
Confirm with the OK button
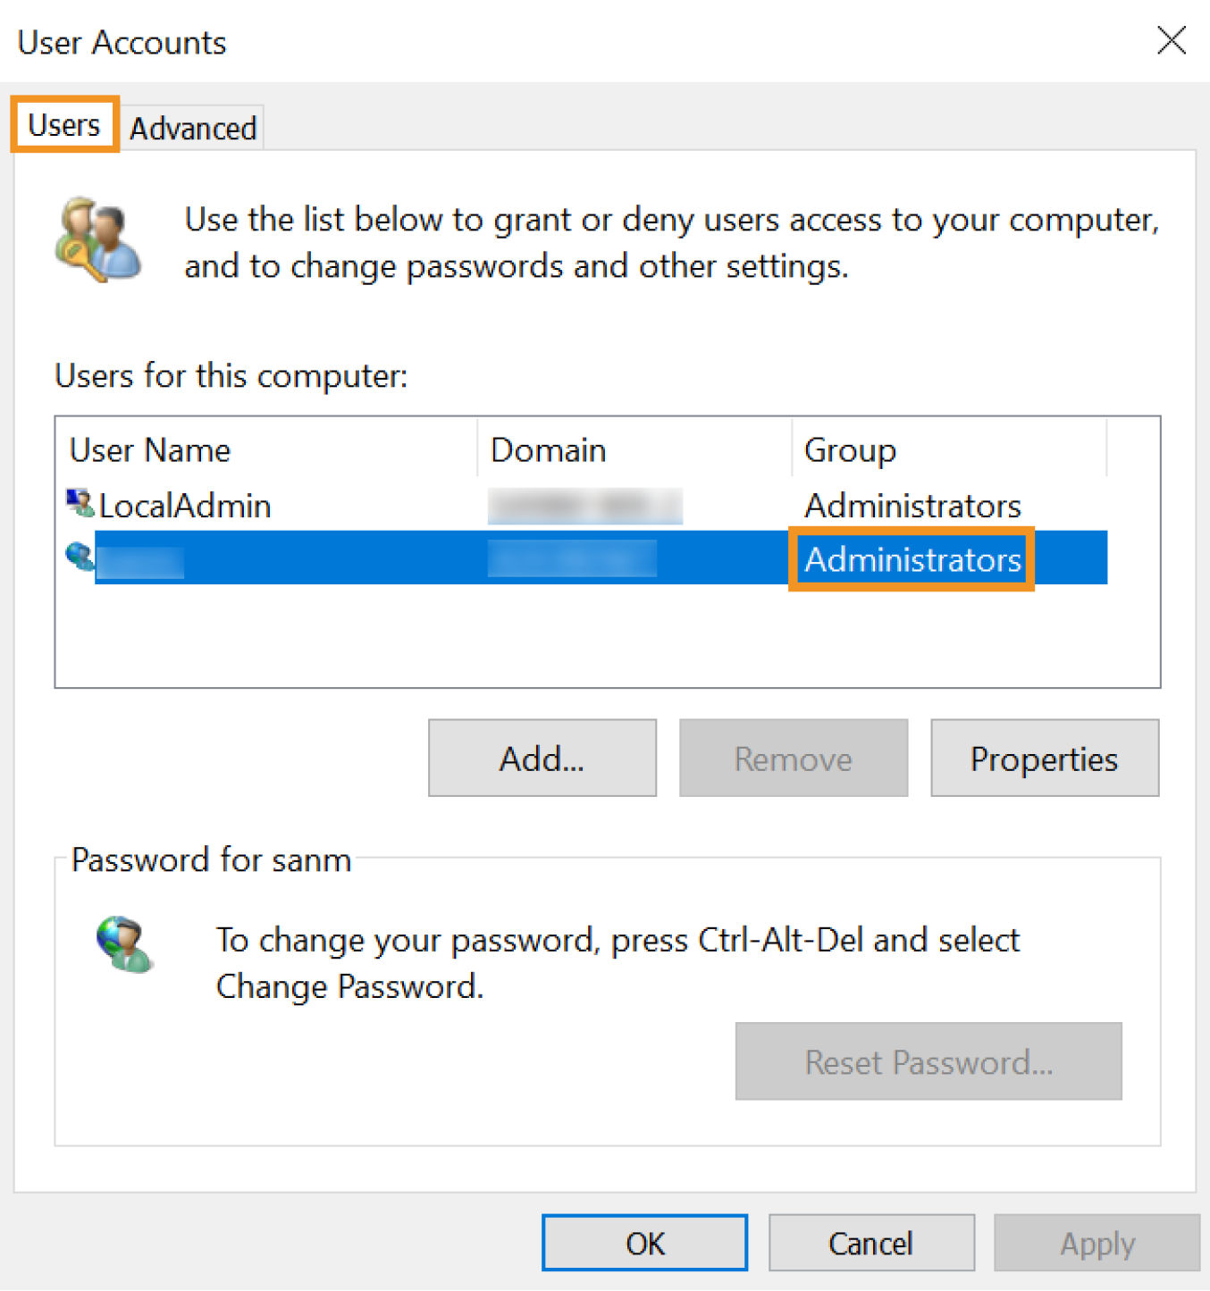(x=644, y=1243)
